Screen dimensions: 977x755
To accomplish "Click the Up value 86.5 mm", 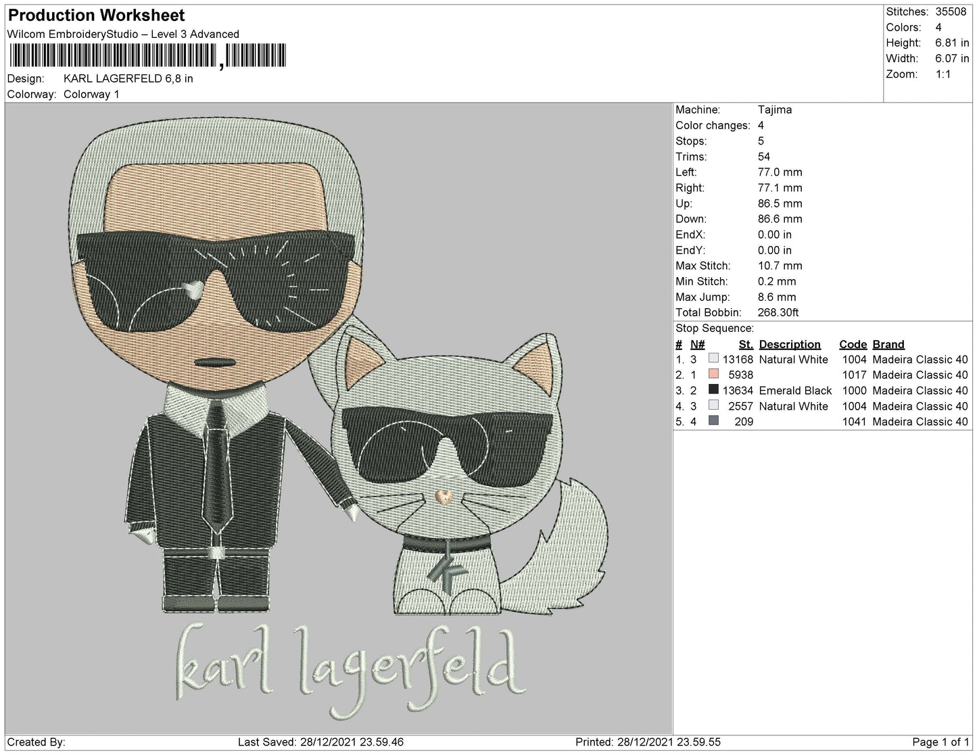I will coord(780,203).
